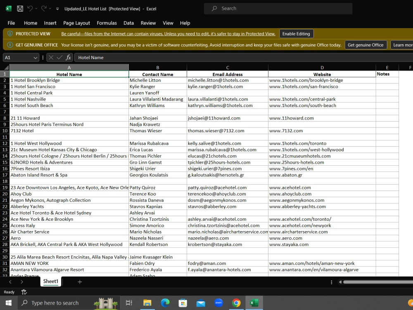Click the formula bar Cancel X icon
413x310 pixels.
click(51, 57)
